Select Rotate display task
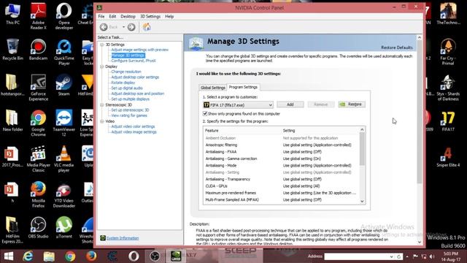 123,83
